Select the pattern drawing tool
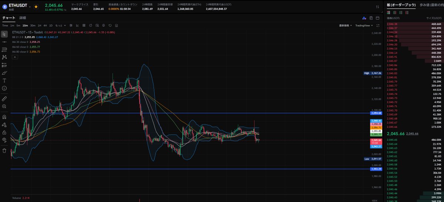The width and height of the screenshot is (444, 202). pyautogui.click(x=4, y=57)
